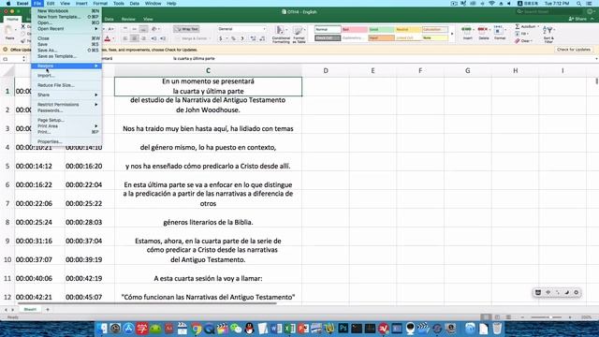
Task: Expand the highlighted Restore submenu entry
Action: (66, 66)
